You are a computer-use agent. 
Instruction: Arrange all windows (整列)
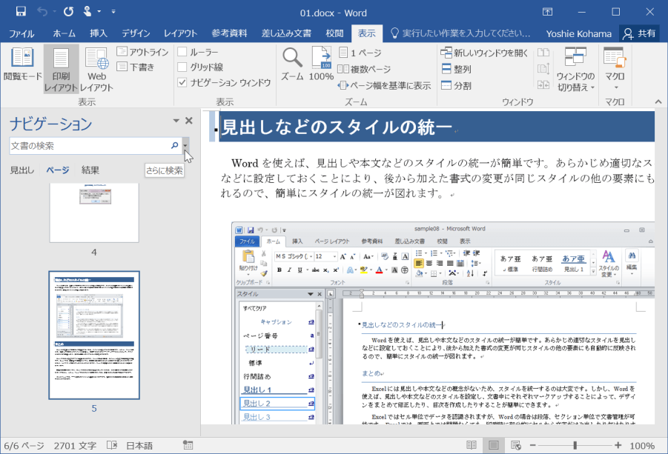(455, 69)
